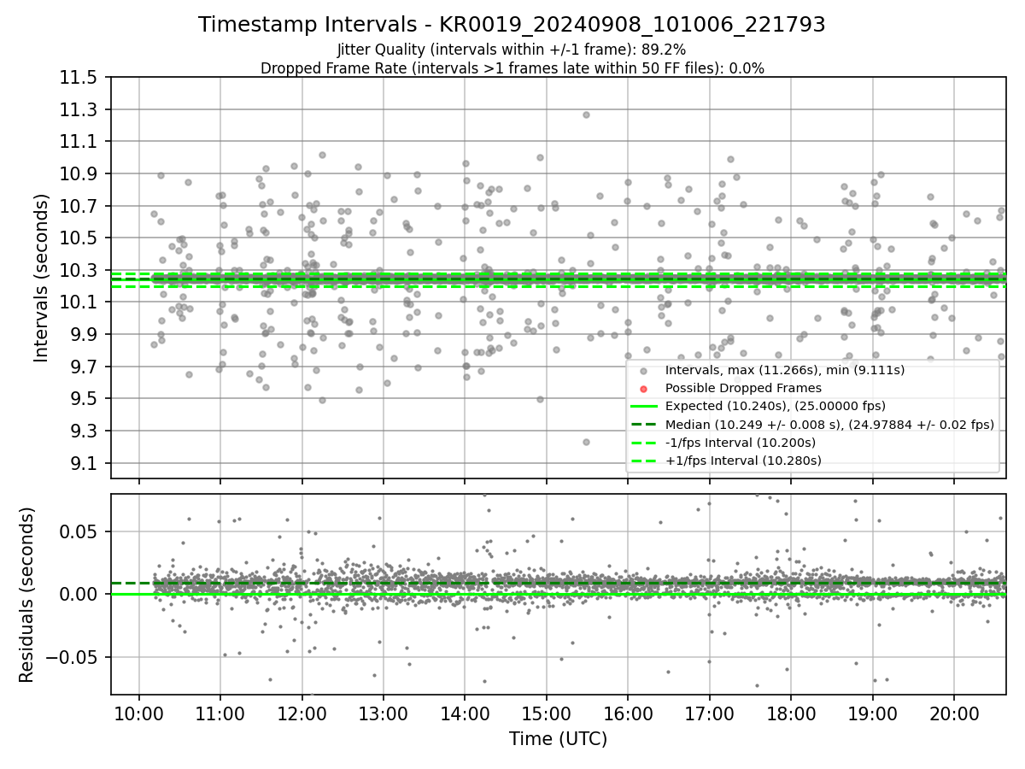The height and width of the screenshot is (769, 1025).
Task: Click the dark green dashed 'Median' legend sample
Action: click(643, 425)
